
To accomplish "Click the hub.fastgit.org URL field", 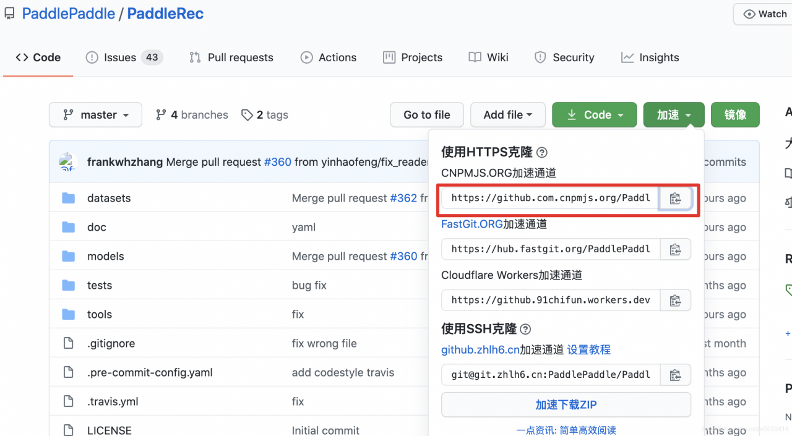I will (551, 249).
